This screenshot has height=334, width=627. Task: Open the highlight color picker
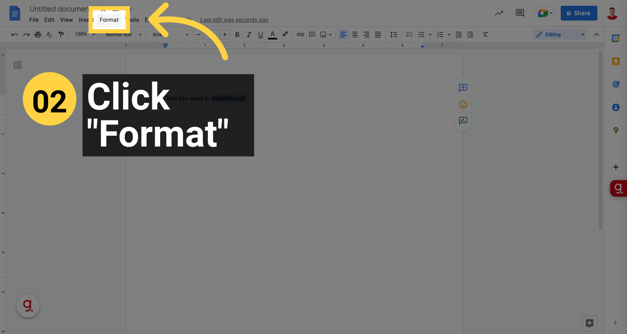tap(284, 35)
